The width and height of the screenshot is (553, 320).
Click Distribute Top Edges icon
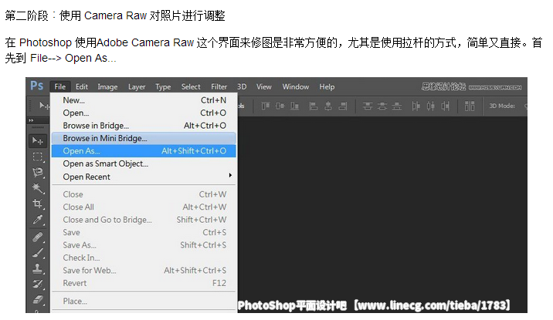pyautogui.click(x=368, y=106)
